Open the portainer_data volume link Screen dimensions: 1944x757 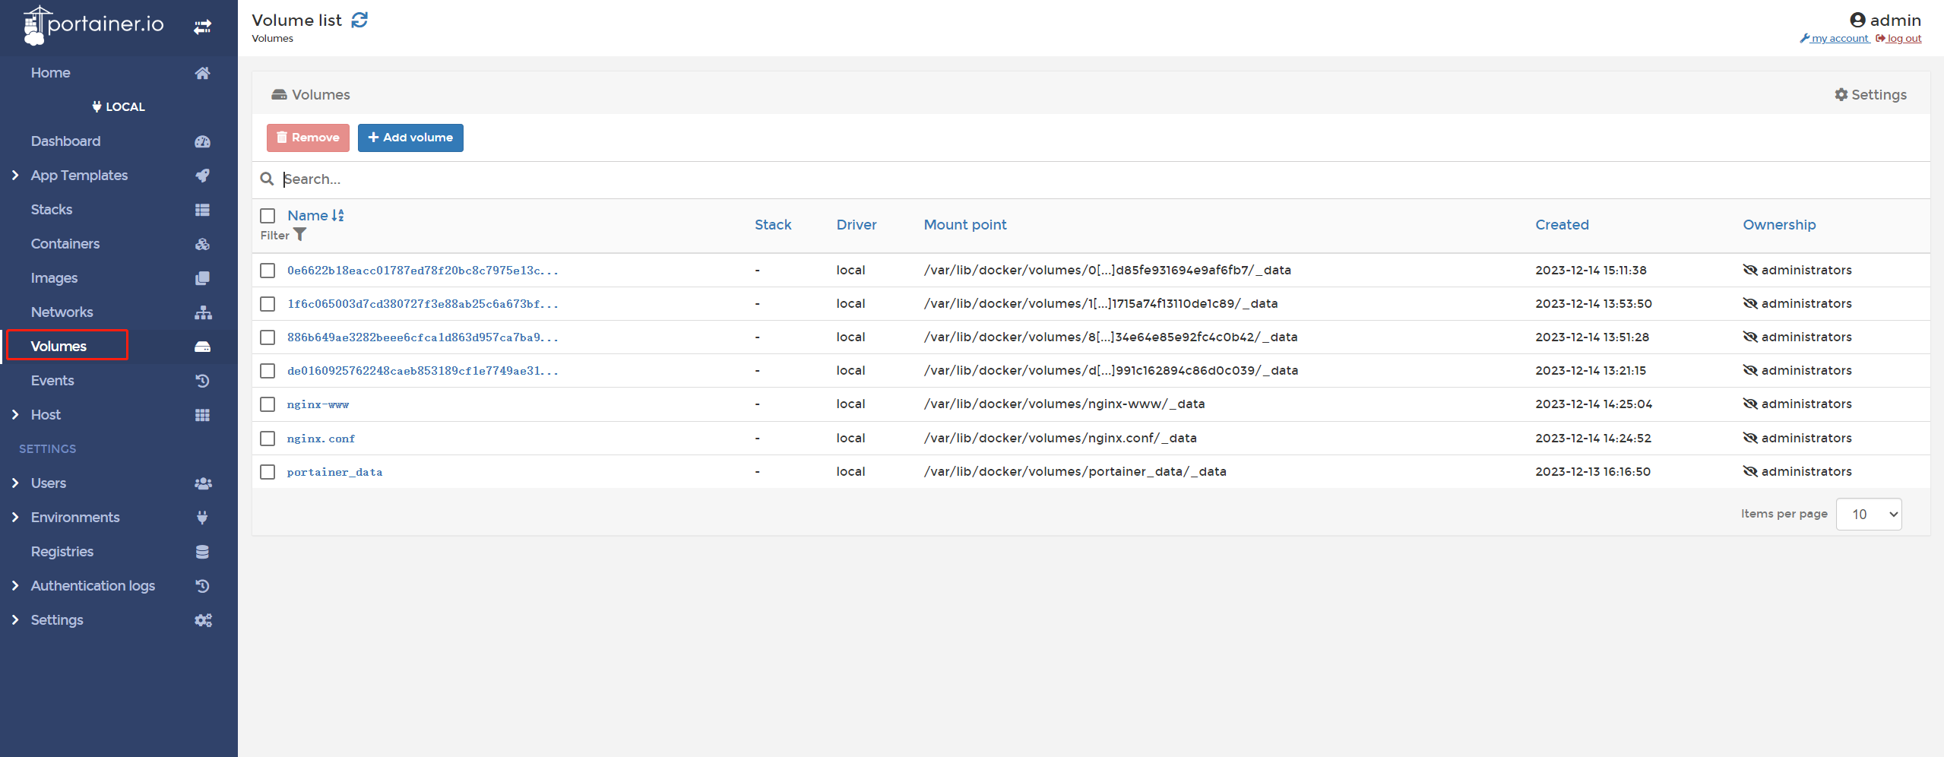tap(334, 472)
